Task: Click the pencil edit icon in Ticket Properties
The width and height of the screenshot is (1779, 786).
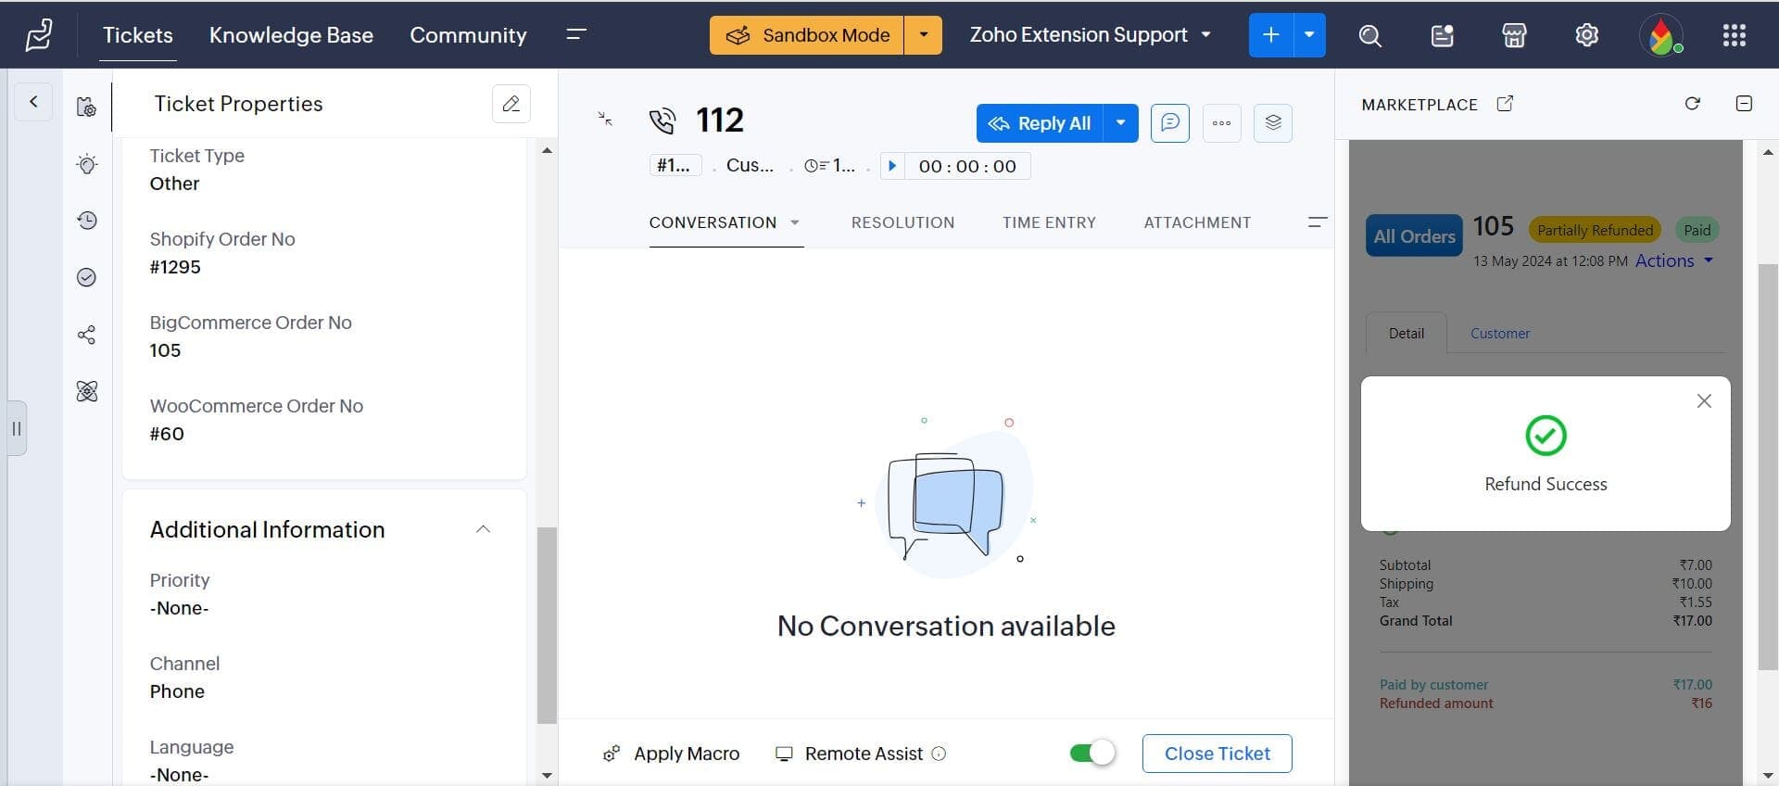Action: [x=511, y=104]
